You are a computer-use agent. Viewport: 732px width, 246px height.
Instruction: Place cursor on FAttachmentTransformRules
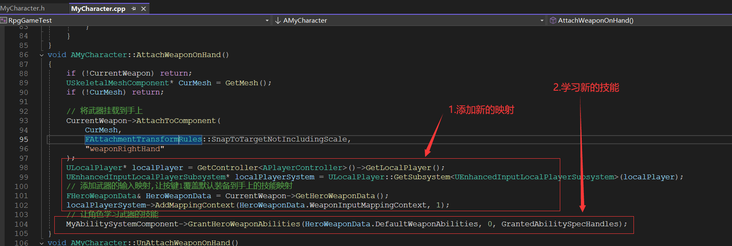click(x=144, y=139)
